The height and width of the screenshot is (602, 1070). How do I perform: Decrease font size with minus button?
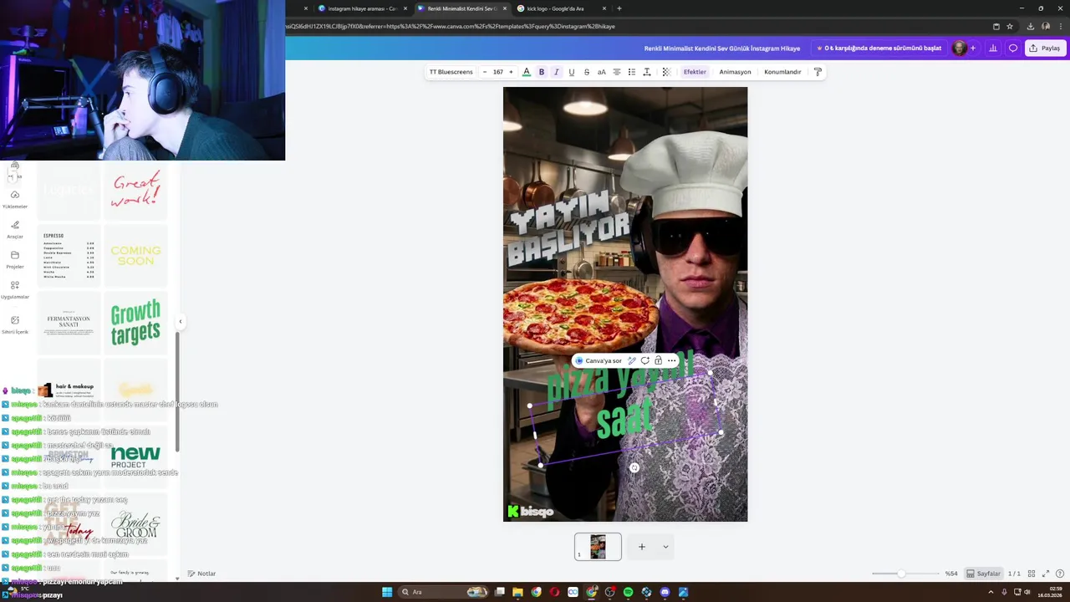tap(485, 72)
